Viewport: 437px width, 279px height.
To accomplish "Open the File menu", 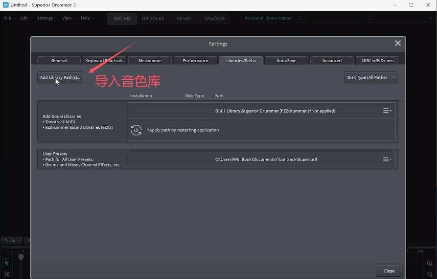I will click(8, 18).
